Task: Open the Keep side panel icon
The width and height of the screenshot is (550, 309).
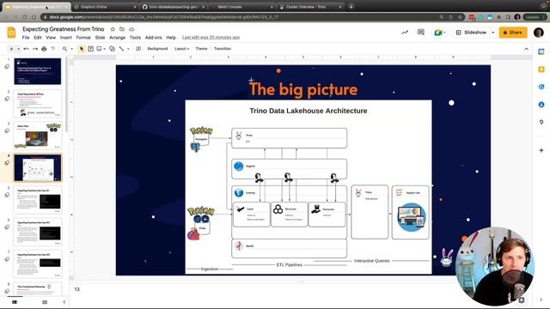Action: pyautogui.click(x=541, y=70)
